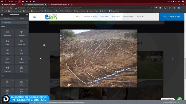186x104 pixels.
Task: Open the Elementor panel hamburger menu
Action: point(2,15)
